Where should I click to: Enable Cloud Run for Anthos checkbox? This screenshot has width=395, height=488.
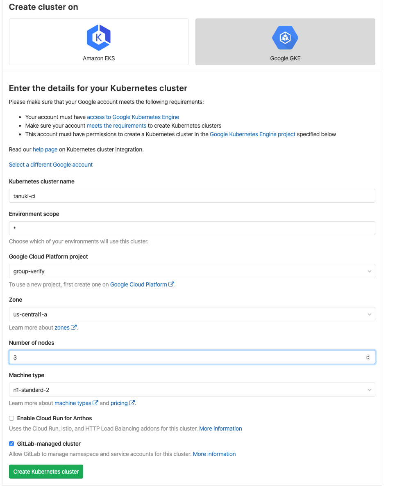point(11,418)
